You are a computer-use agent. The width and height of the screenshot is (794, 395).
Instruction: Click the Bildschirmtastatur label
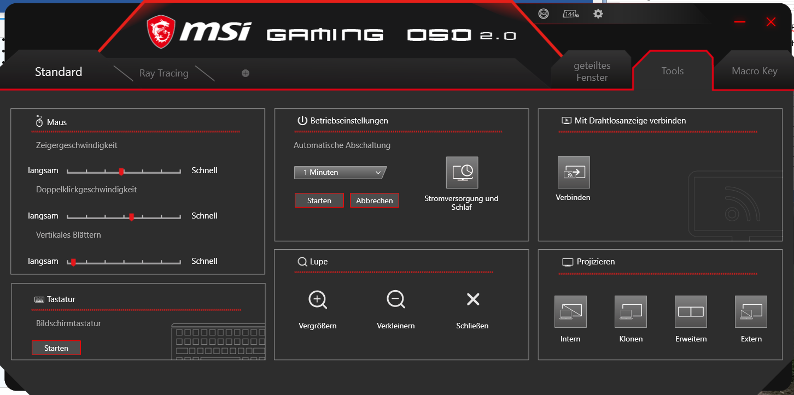click(x=69, y=323)
